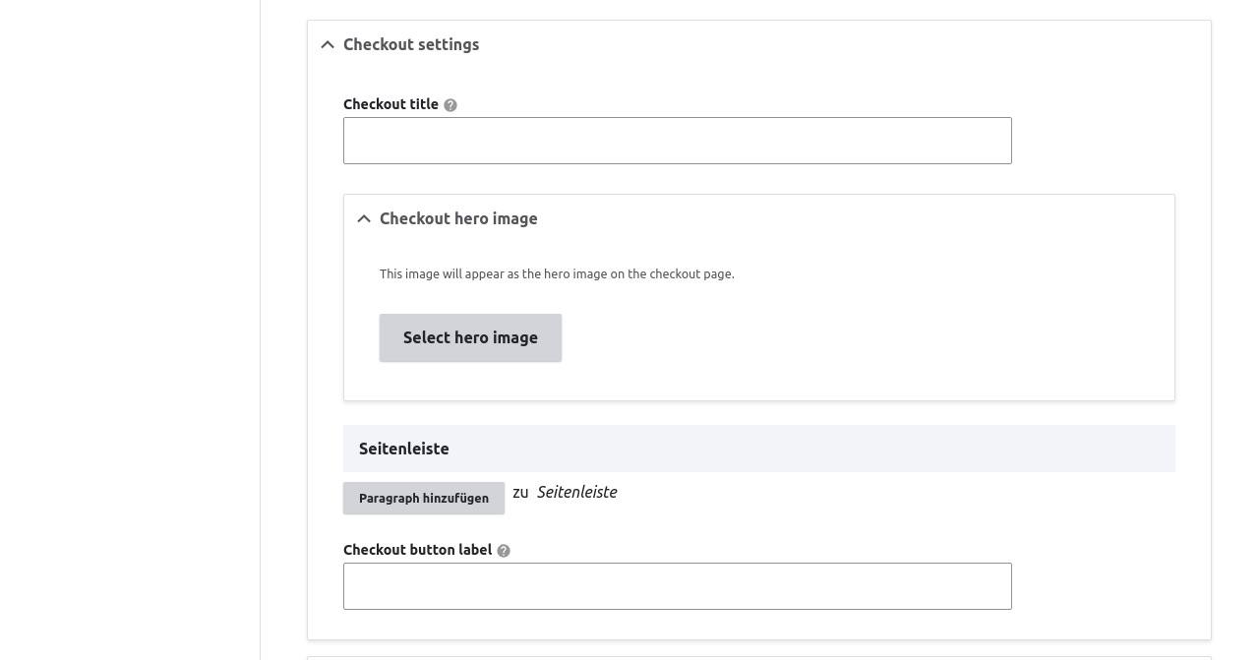The width and height of the screenshot is (1259, 660).
Task: Click the Checkout title input field
Action: 677,141
